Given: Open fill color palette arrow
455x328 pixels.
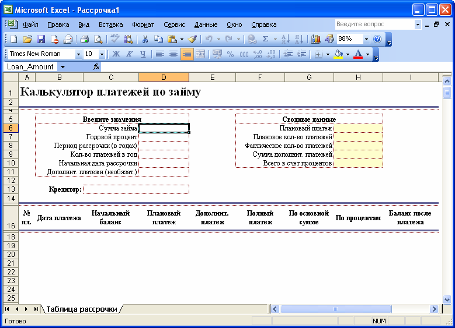Looking at the screenshot, I should 348,54.
